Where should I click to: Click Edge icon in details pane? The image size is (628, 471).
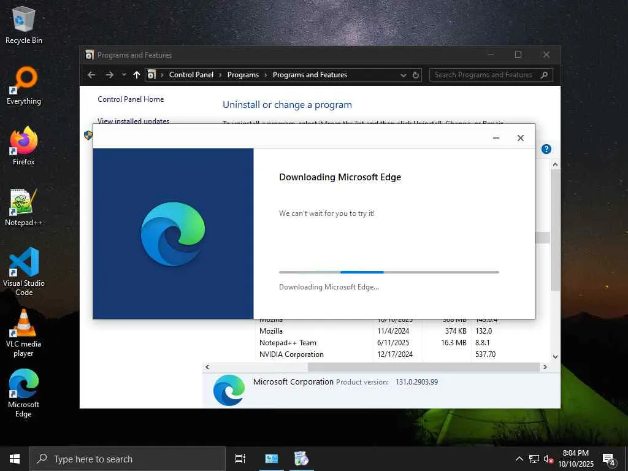coord(229,390)
